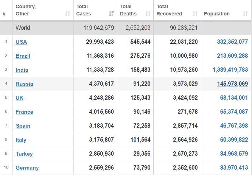Open the Italy country link
This screenshot has width=252, height=175.
coord(21,140)
